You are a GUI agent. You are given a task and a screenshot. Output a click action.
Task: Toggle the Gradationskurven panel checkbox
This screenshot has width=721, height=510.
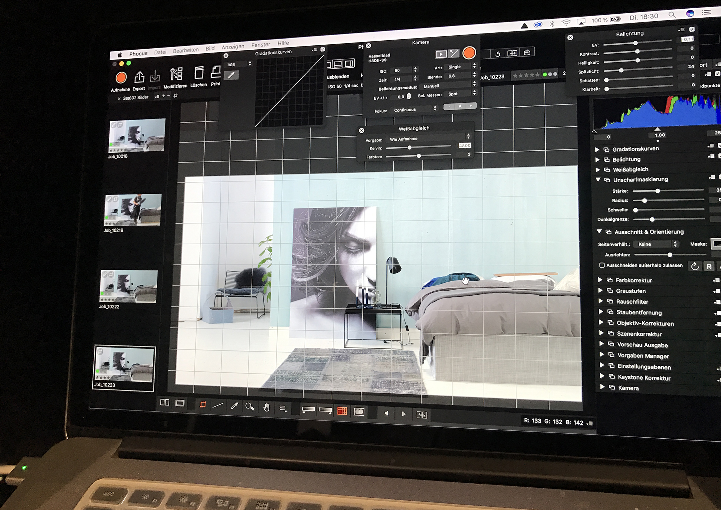point(323,49)
